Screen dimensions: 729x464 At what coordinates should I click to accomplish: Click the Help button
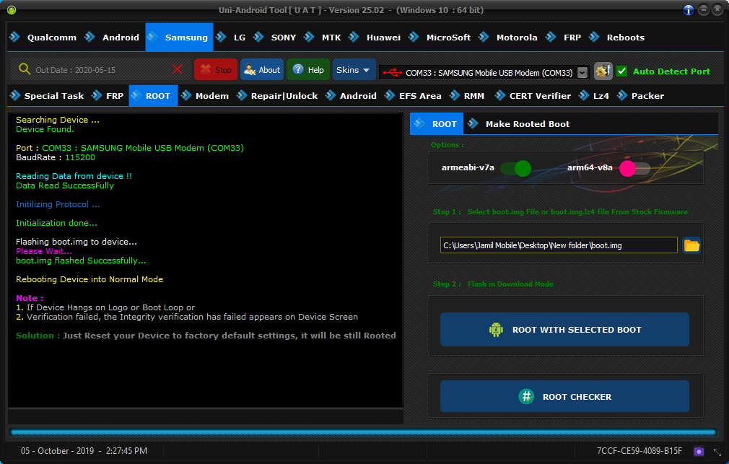click(x=308, y=70)
